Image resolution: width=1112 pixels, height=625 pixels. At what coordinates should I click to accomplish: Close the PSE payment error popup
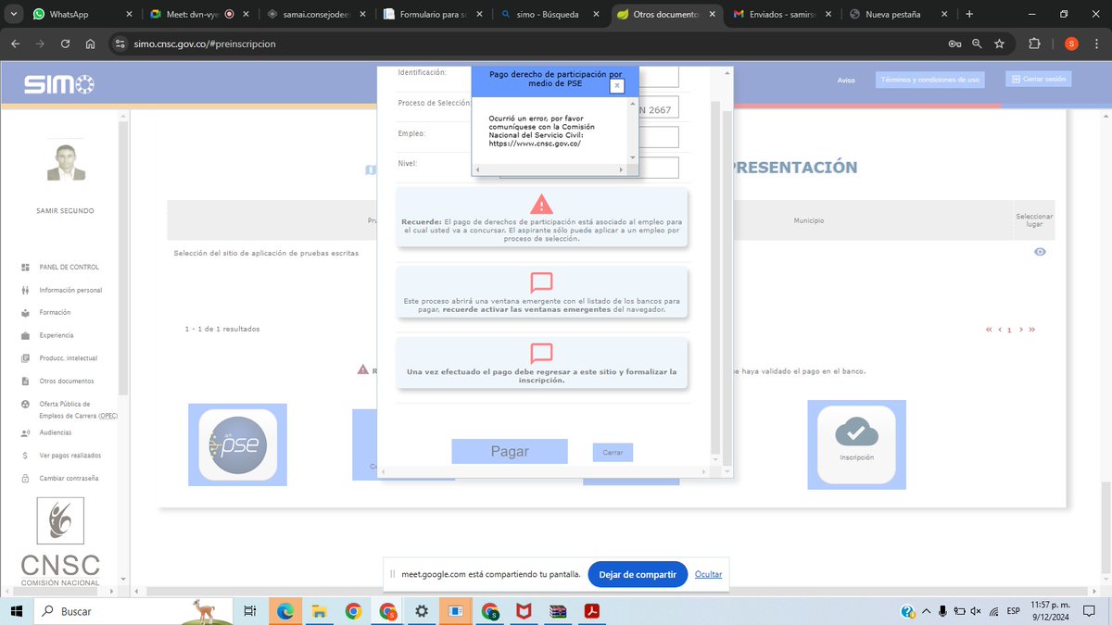pyautogui.click(x=617, y=85)
